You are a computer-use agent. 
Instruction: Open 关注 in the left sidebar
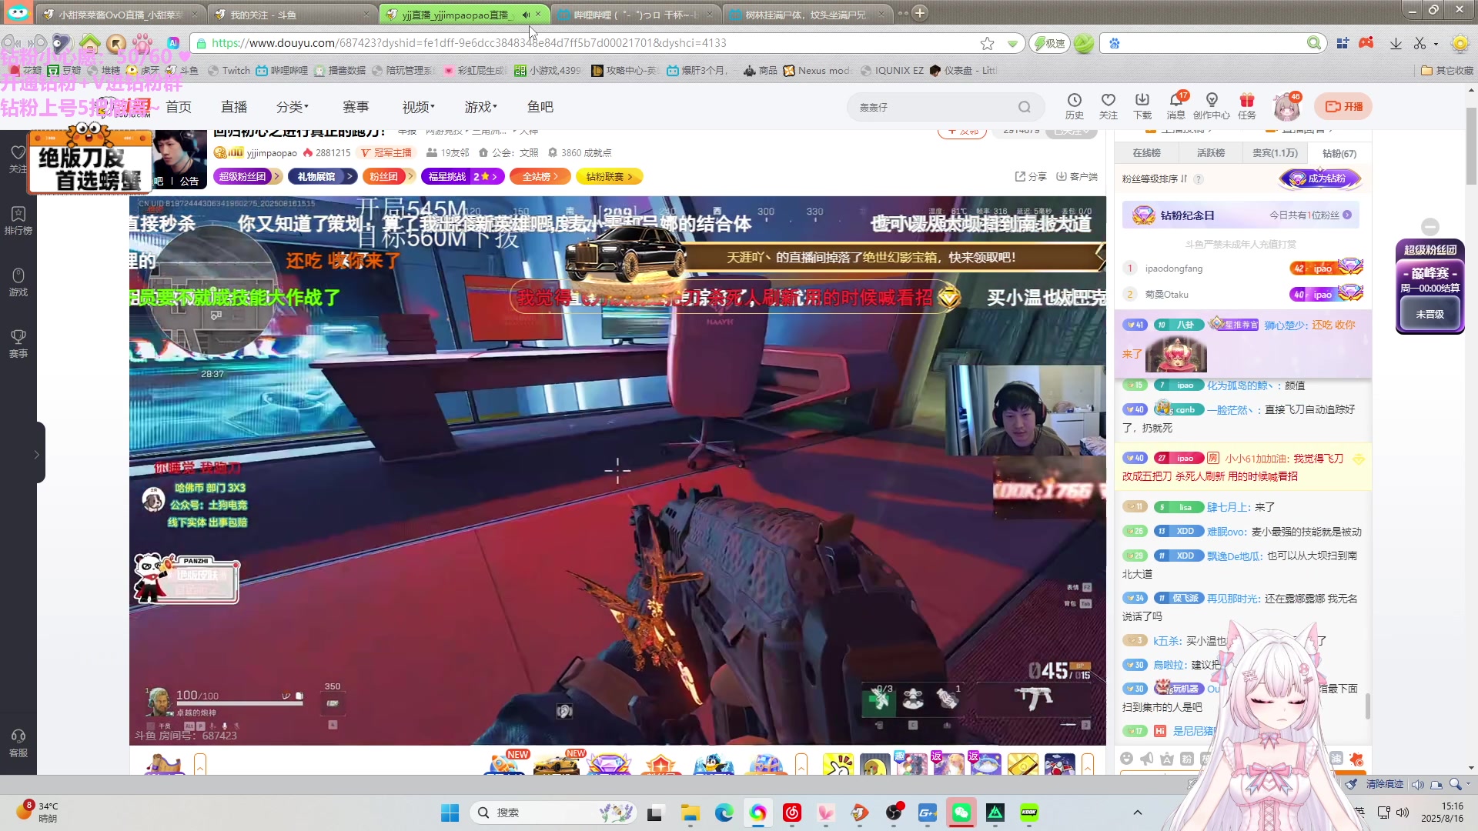(x=18, y=159)
